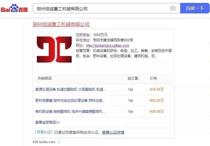The height and width of the screenshot is (146, 210).
Task: Open camera image search icon
Action: click(173, 8)
